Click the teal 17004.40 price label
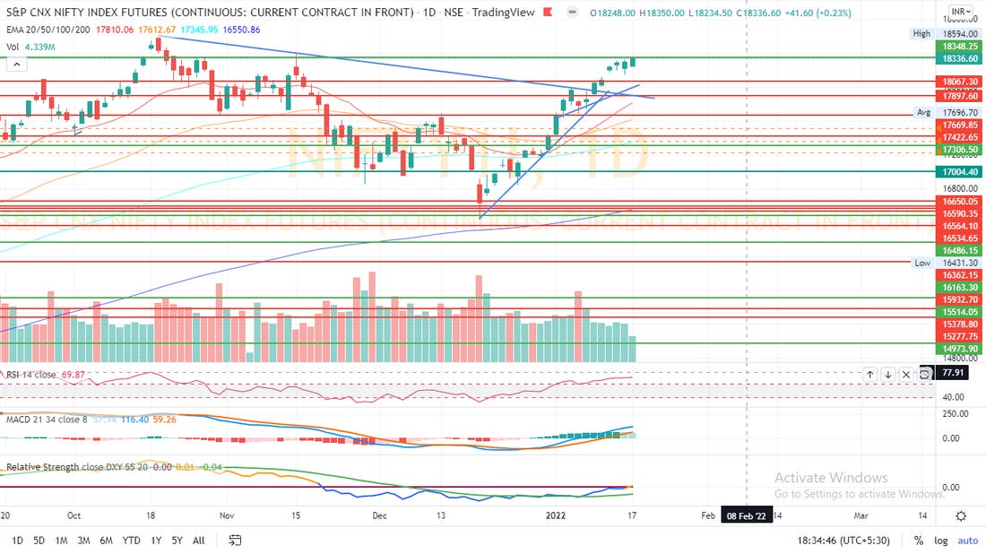Viewport: 986px width, 554px height. point(960,172)
